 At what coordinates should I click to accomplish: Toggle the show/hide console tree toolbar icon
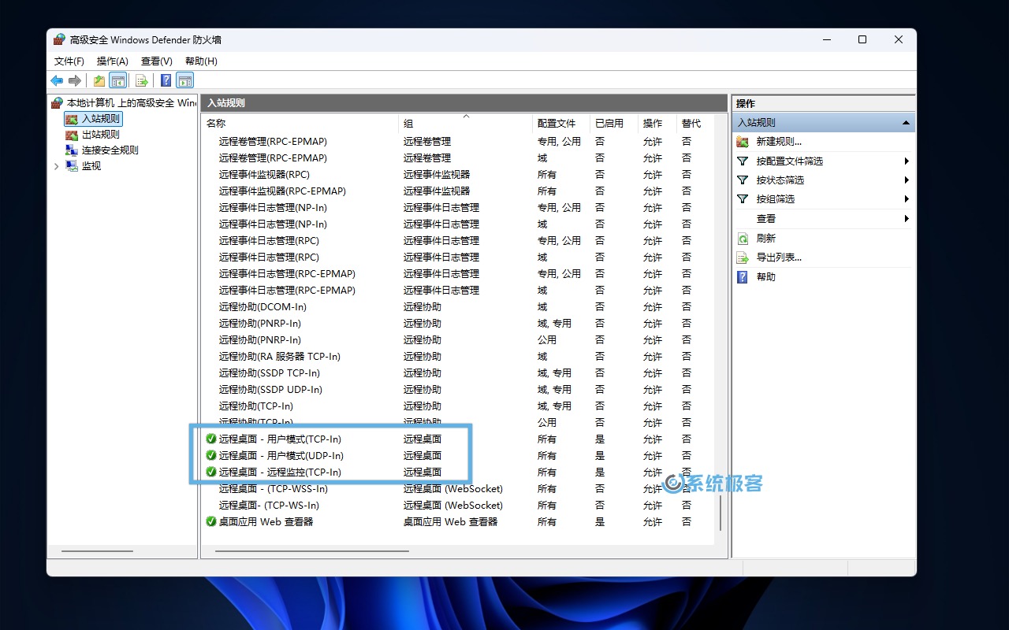coord(117,80)
